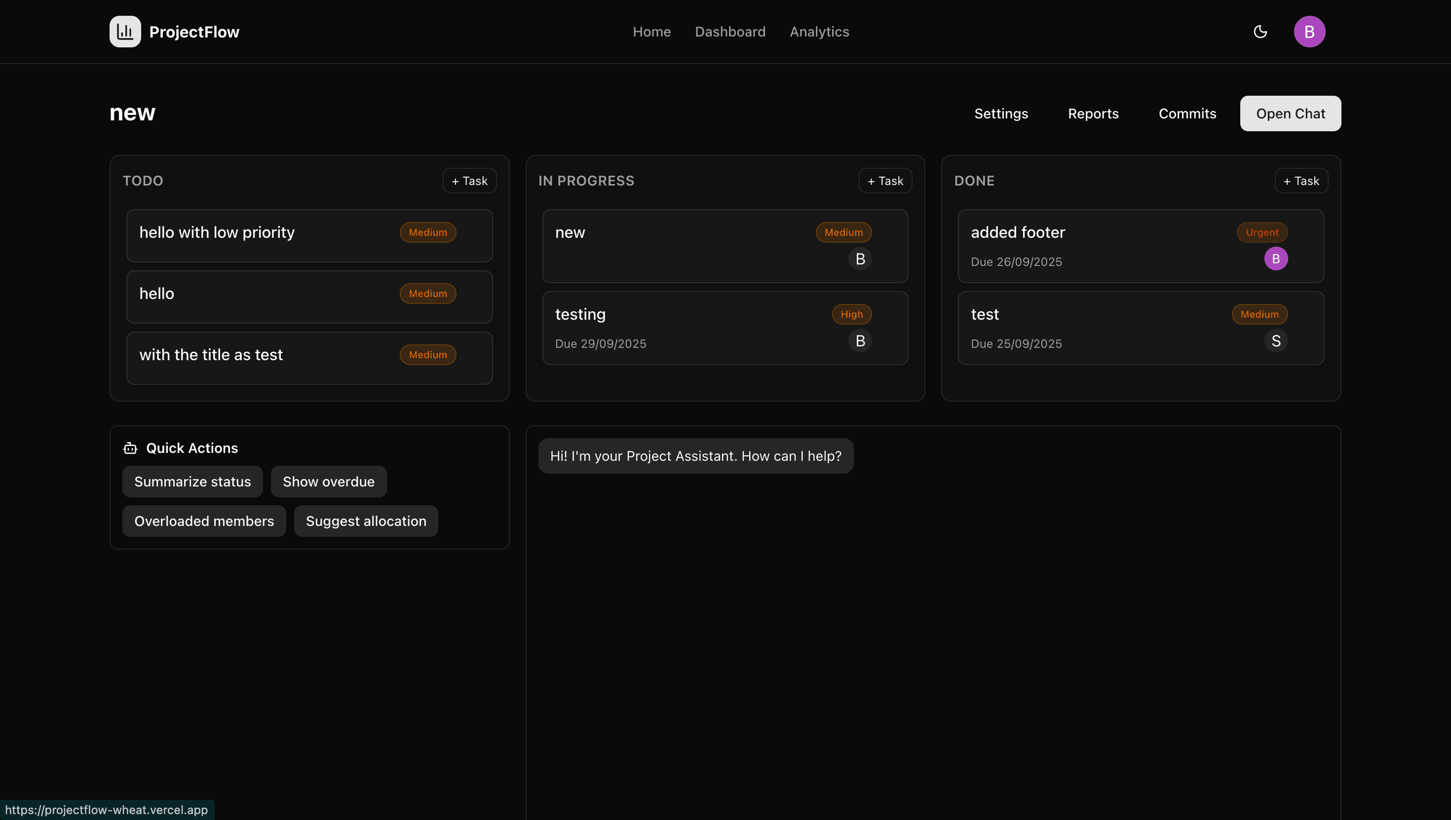Click assignee avatar B on testing task
1451x820 pixels.
click(x=860, y=340)
